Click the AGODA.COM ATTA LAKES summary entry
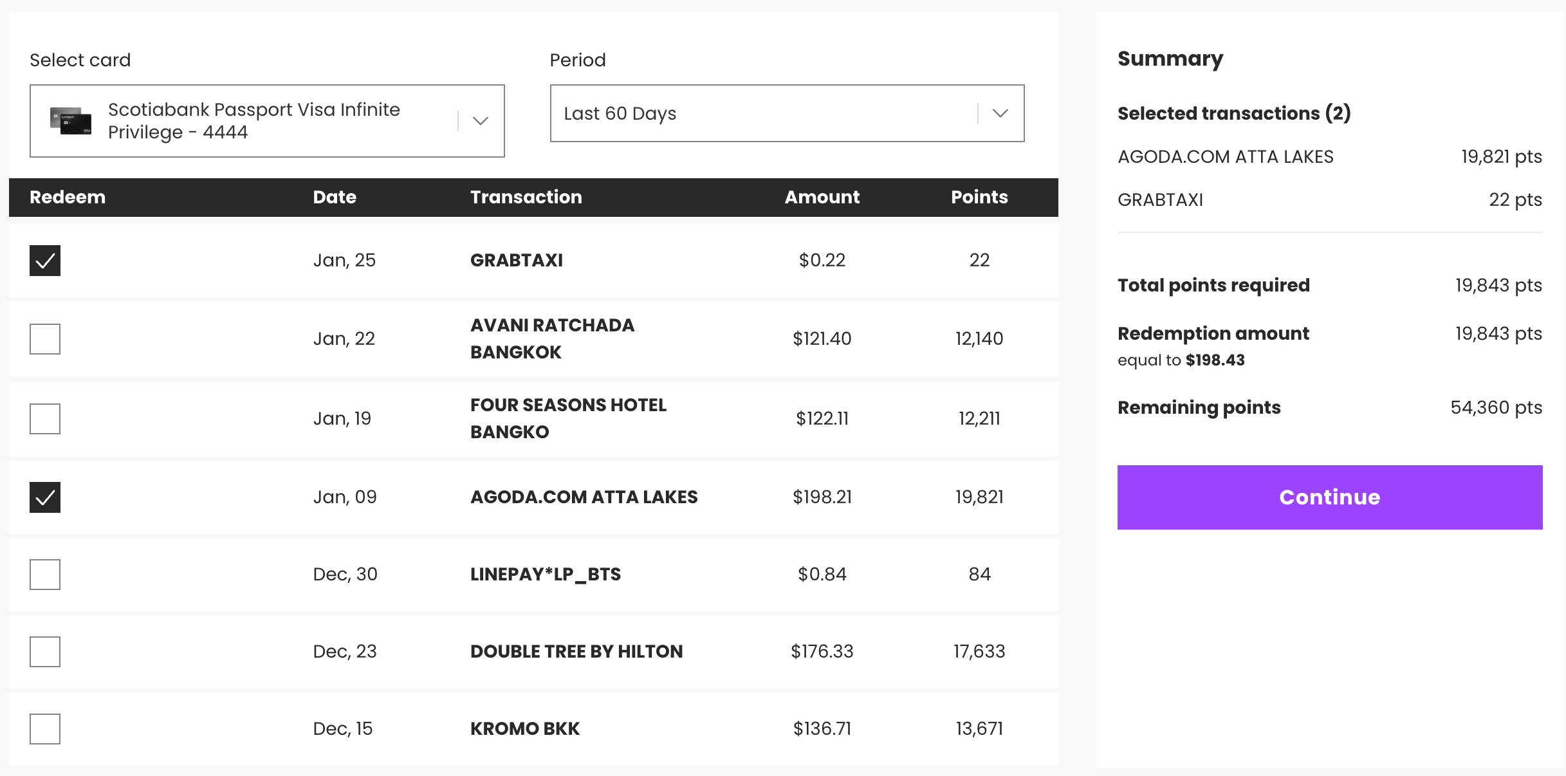 pos(1225,157)
